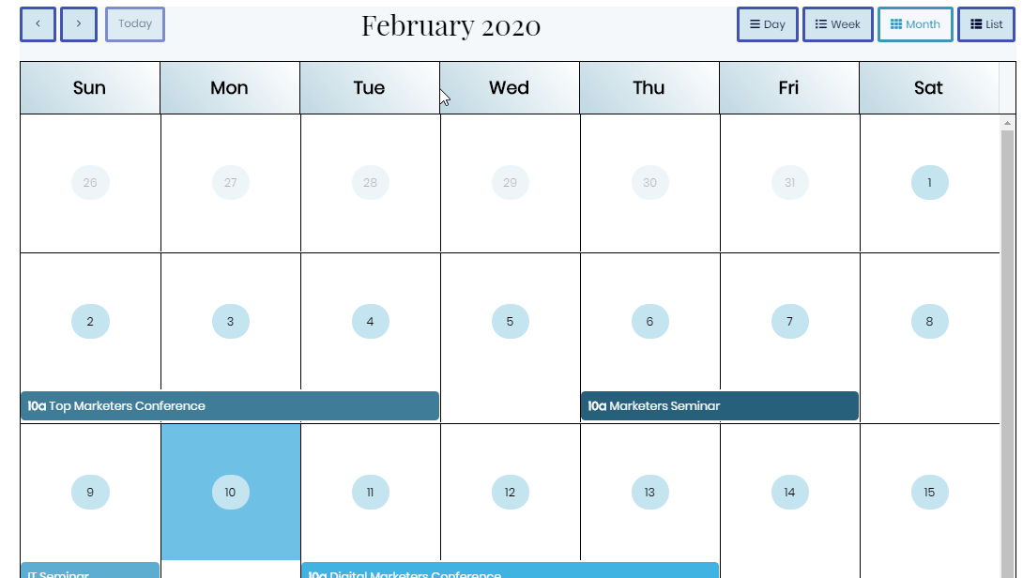Switch to the List view
The height and width of the screenshot is (578, 1023).
click(985, 24)
